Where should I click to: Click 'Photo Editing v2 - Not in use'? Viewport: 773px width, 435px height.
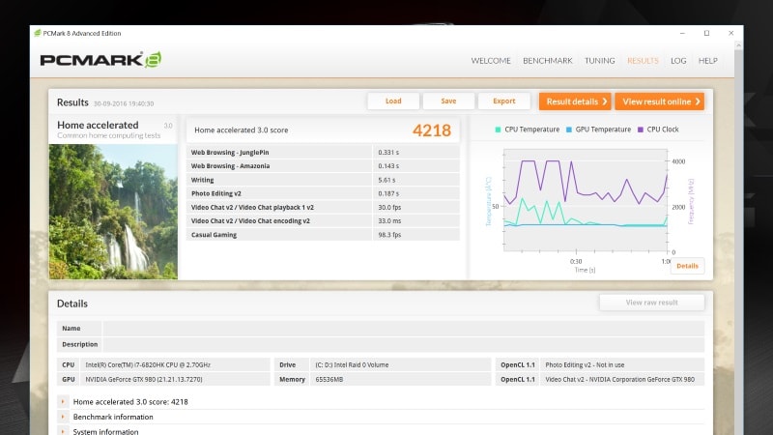[585, 365]
